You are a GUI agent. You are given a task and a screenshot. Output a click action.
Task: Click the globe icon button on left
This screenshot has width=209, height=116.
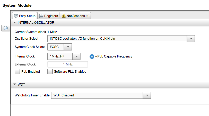click(6, 28)
